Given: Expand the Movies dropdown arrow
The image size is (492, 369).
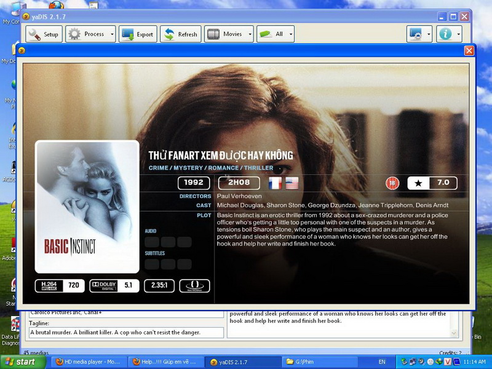Looking at the screenshot, I should coord(250,34).
